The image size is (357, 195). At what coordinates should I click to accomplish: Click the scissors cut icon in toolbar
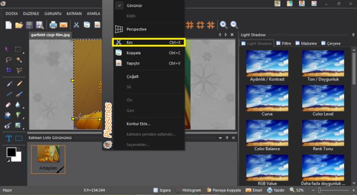tap(76, 25)
